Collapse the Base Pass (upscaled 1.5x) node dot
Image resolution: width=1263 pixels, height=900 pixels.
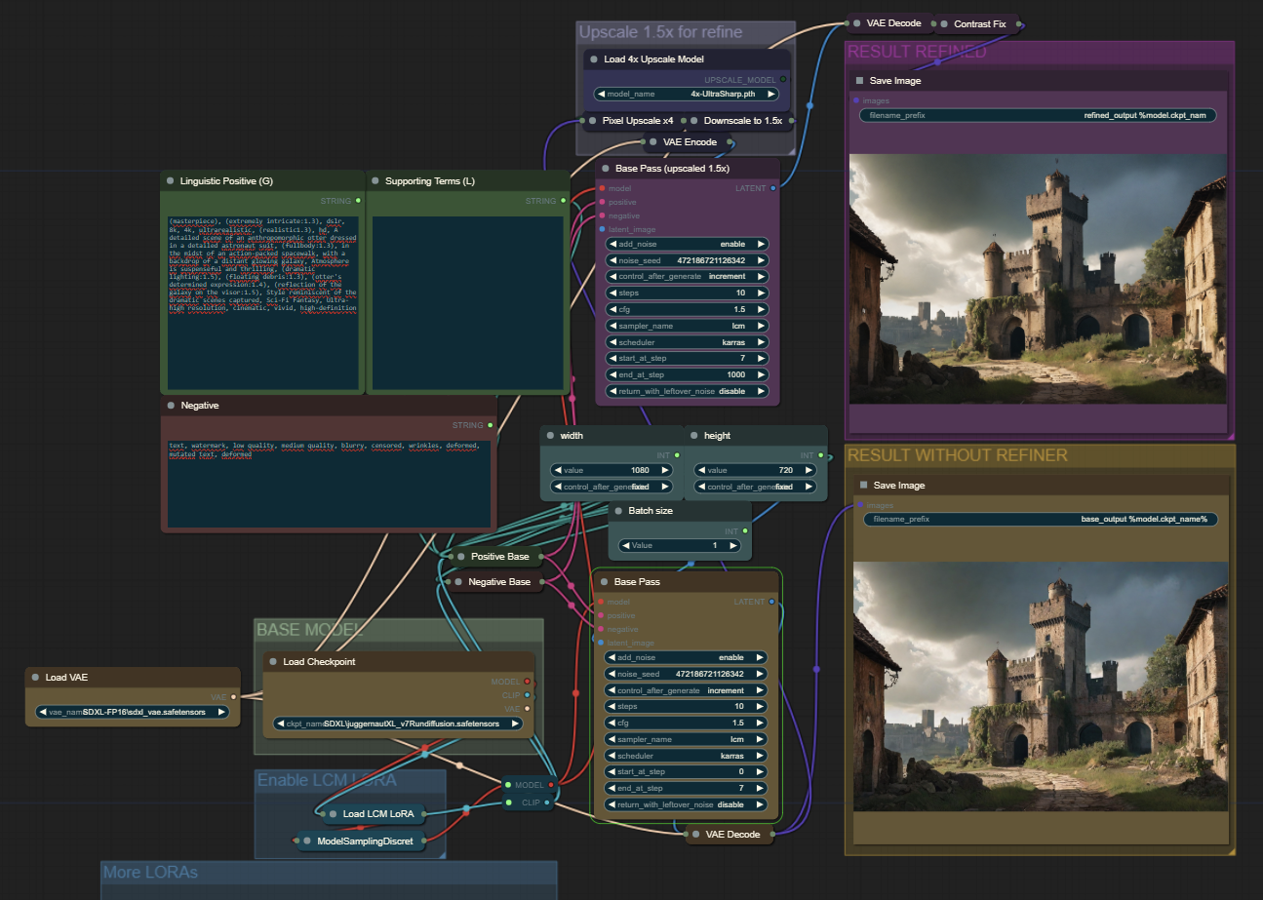[605, 169]
